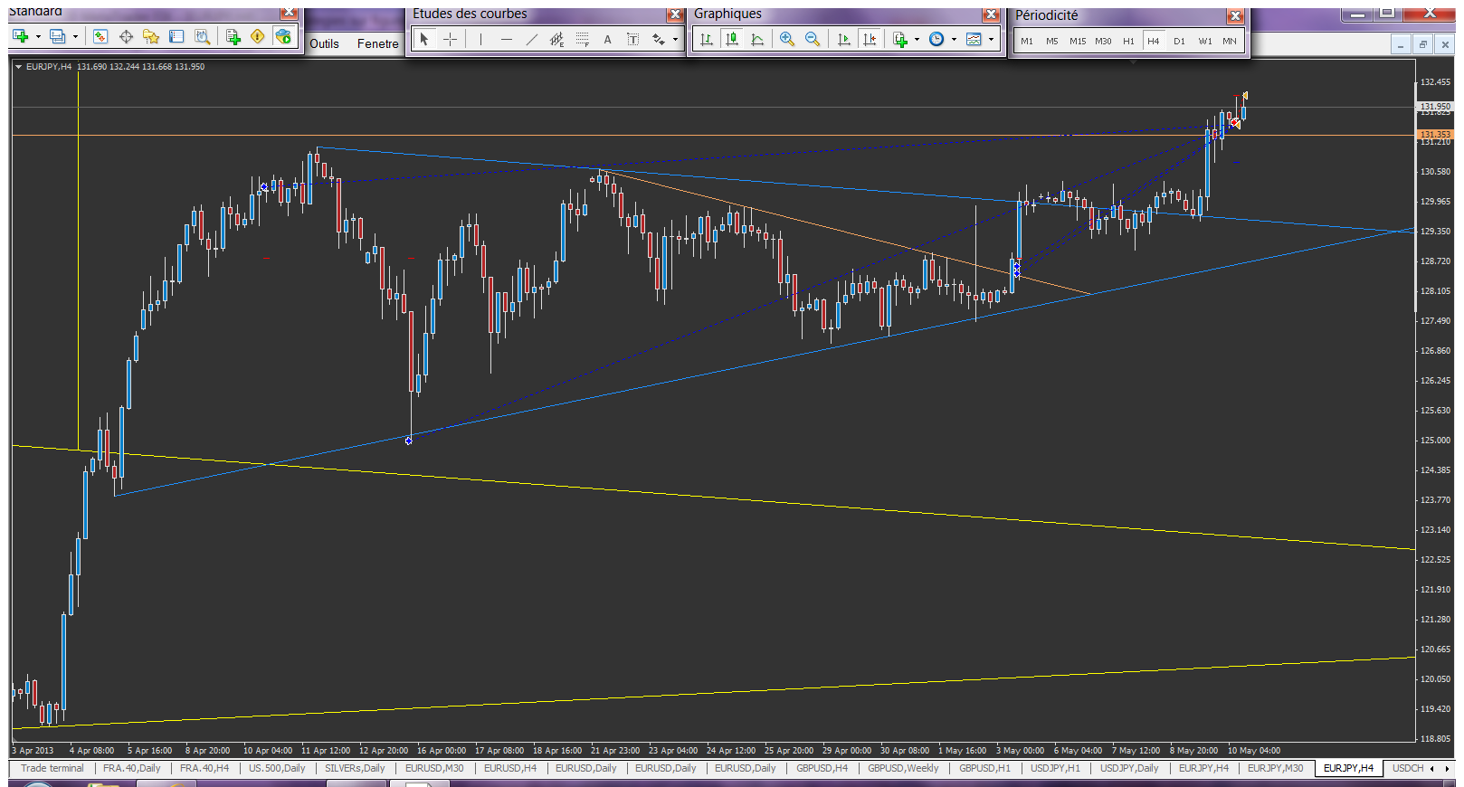Screen dimensions: 1464x787
Task: Switch to the EURJPY,M30 chart tab
Action: click(1275, 768)
